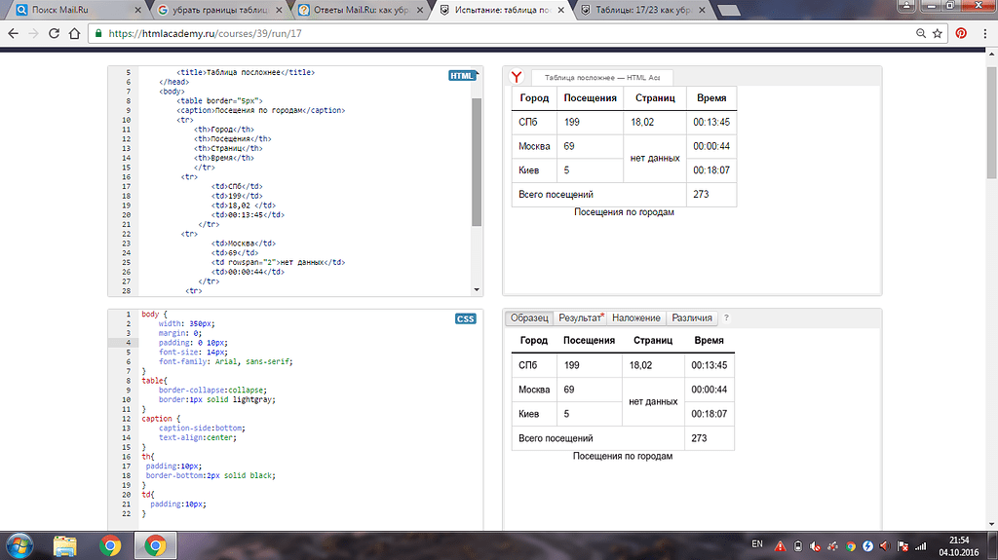Click the Pinterest extension icon

961,32
